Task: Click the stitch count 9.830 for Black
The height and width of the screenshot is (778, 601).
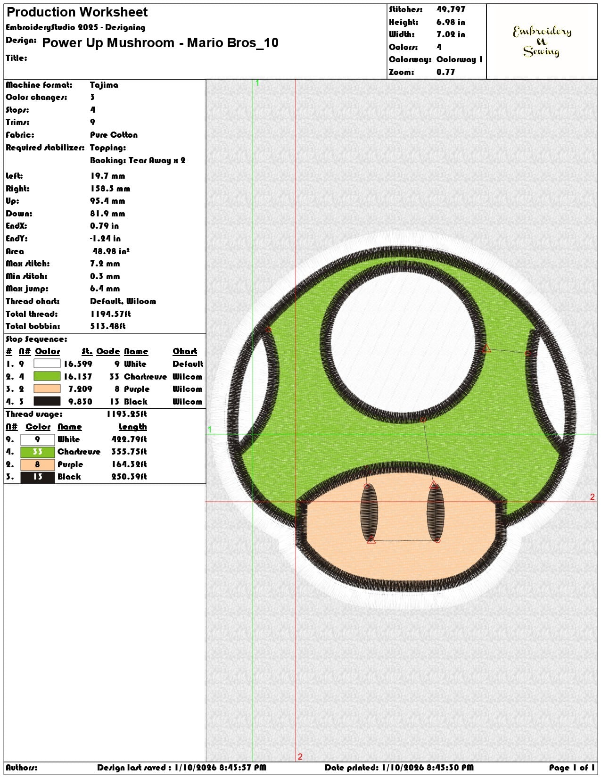Action: tap(80, 402)
